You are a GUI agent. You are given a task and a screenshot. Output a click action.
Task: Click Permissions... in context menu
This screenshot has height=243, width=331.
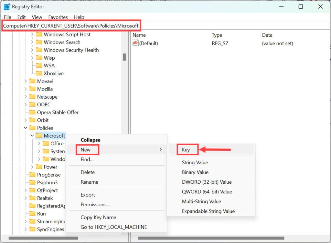(95, 205)
